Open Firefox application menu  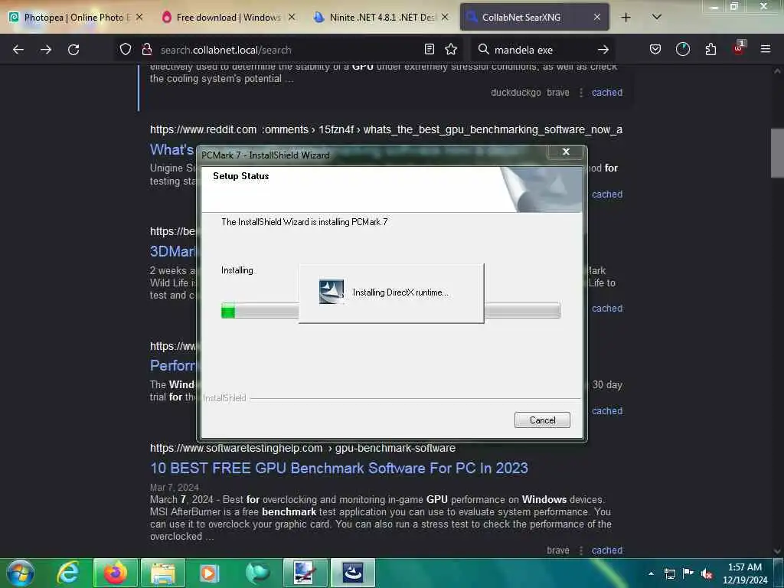[x=766, y=49]
